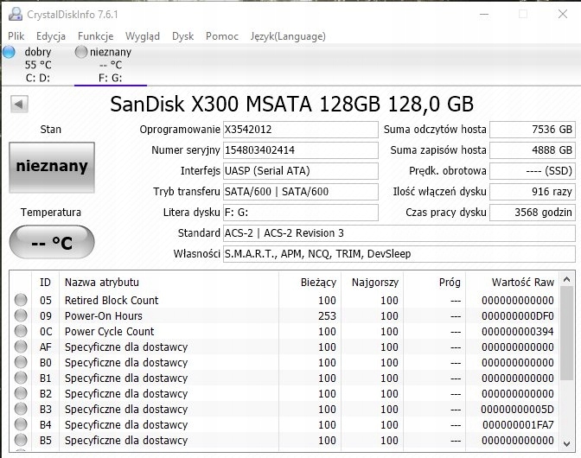581x458 pixels.
Task: Click the serial number field 154803402414
Action: point(301,150)
